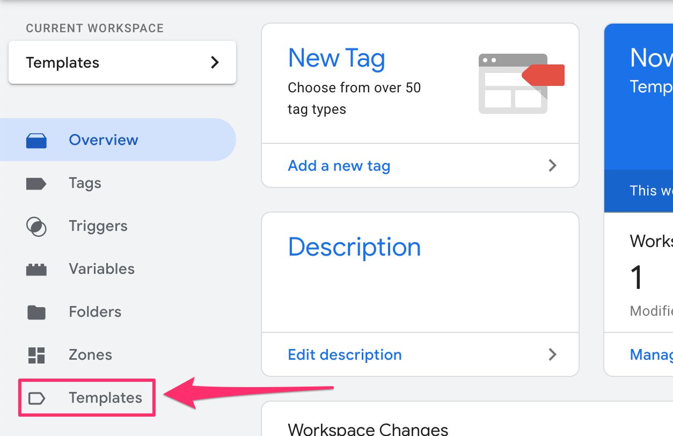Click the workspace selector chevron arrow
Screen dimensions: 673x436
point(215,62)
